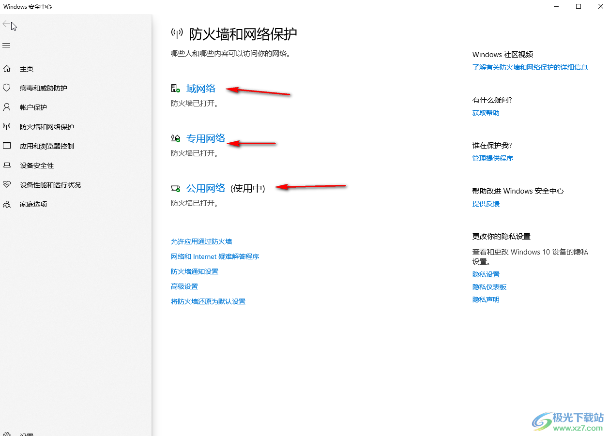Go to 病毒和威胁防护 section
The width and height of the screenshot is (609, 436).
click(44, 88)
